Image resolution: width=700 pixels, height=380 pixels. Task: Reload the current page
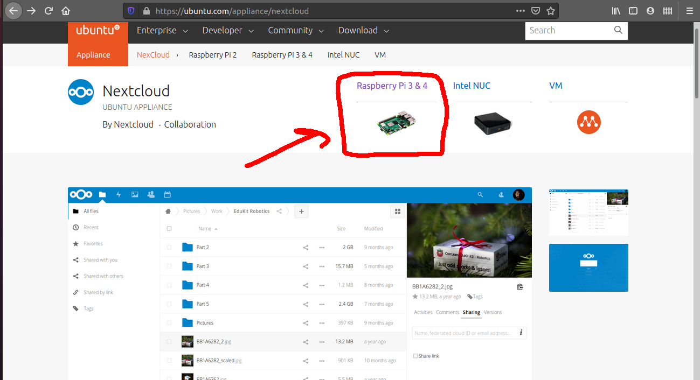coord(48,11)
